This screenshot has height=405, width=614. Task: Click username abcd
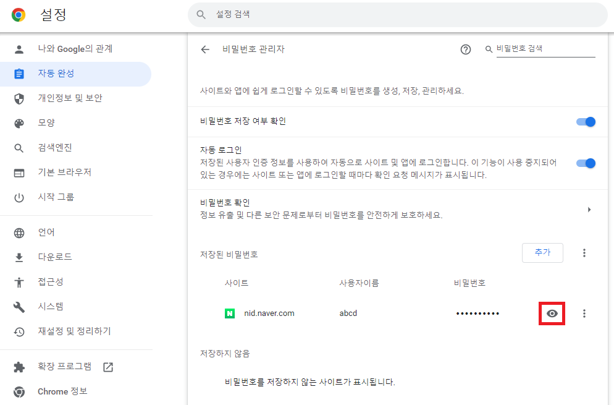pyautogui.click(x=348, y=313)
